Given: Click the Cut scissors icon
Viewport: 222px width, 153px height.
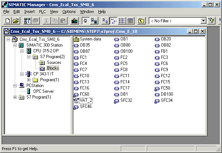Looking at the screenshot, I should [46, 21].
